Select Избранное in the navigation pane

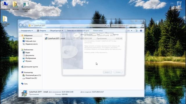click(x=28, y=35)
